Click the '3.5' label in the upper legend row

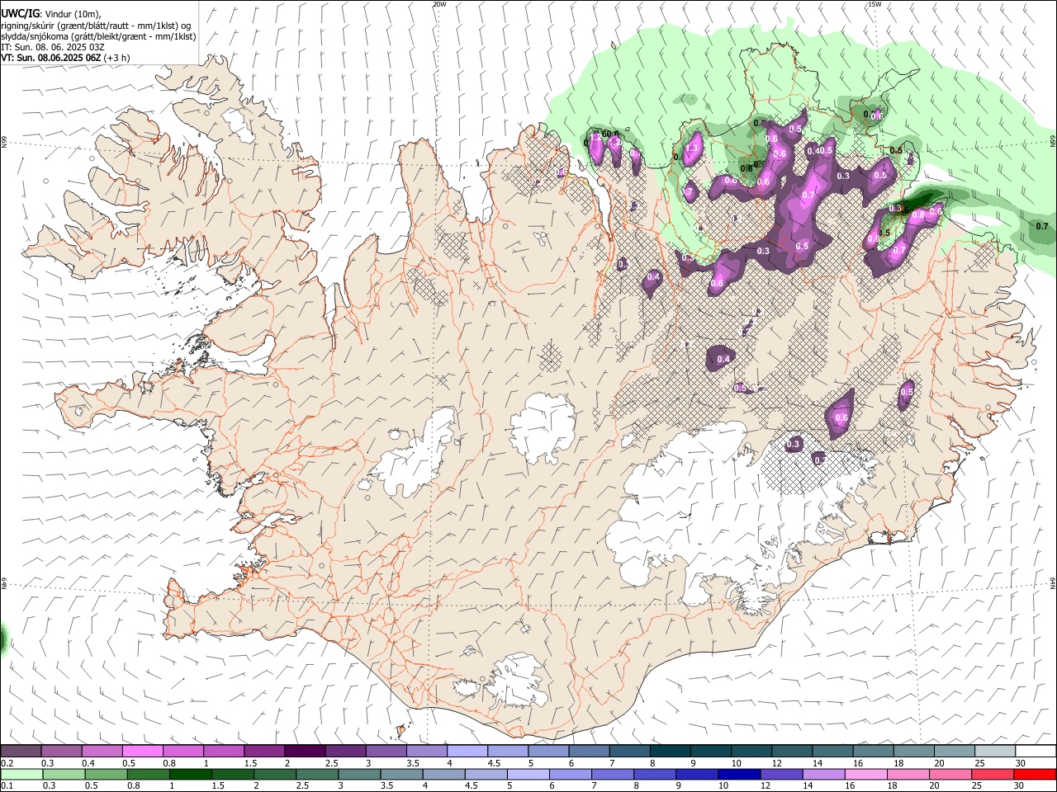coord(413,763)
